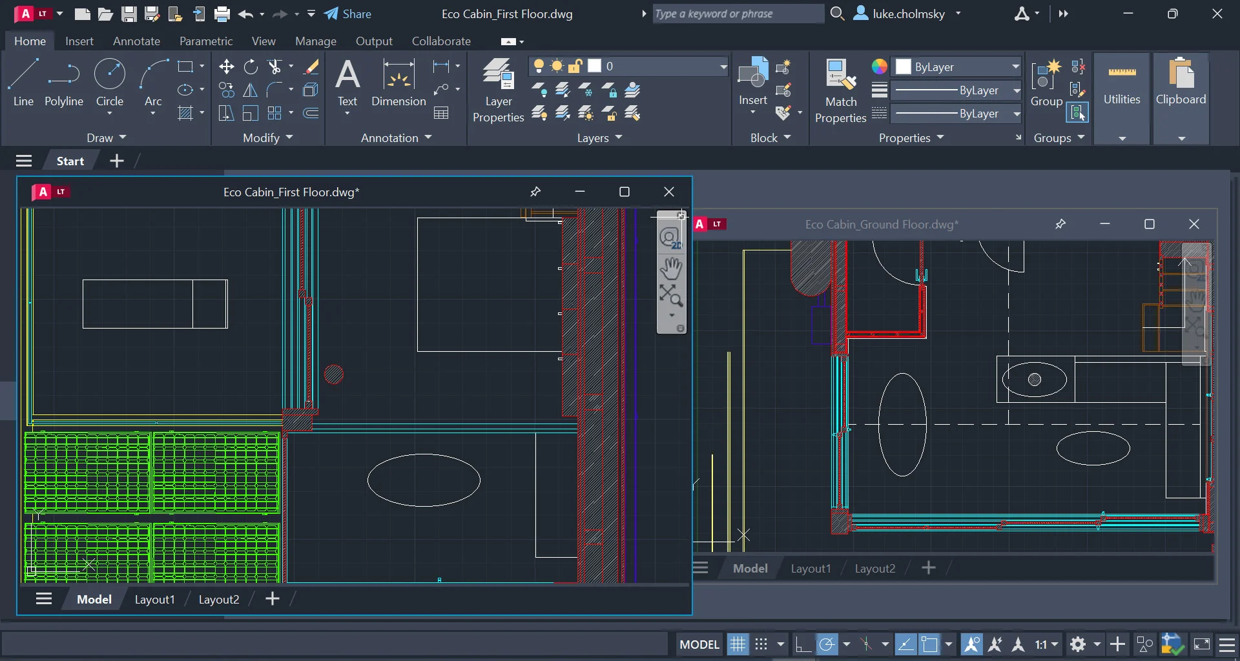
Task: Open Layout1 of Eco Cabin_First Floor
Action: (154, 599)
